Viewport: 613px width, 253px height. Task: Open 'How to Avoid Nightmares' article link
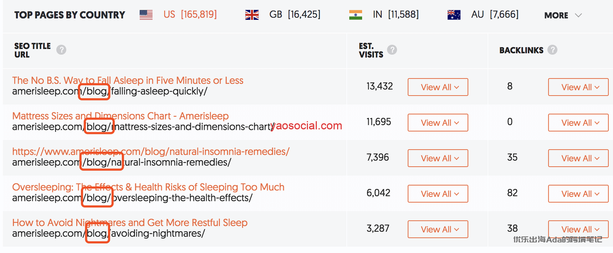click(x=129, y=222)
